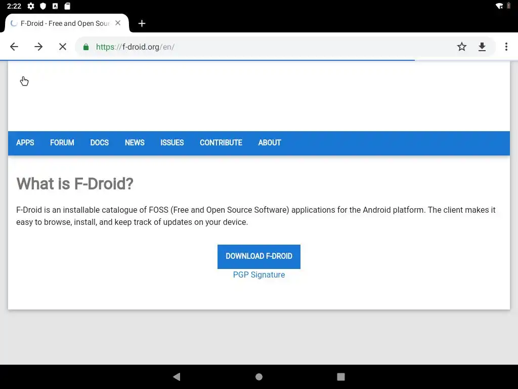The width and height of the screenshot is (518, 389).
Task: Tap the 2:22 clock in status bar
Action: 14,6
